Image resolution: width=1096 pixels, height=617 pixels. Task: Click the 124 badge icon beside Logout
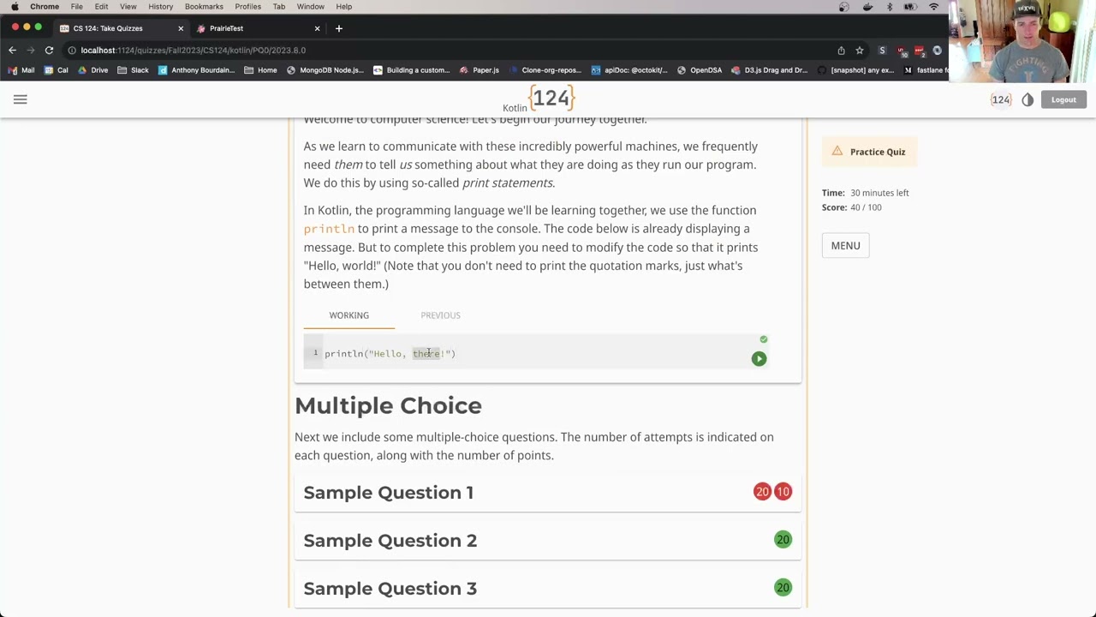coord(1001,100)
